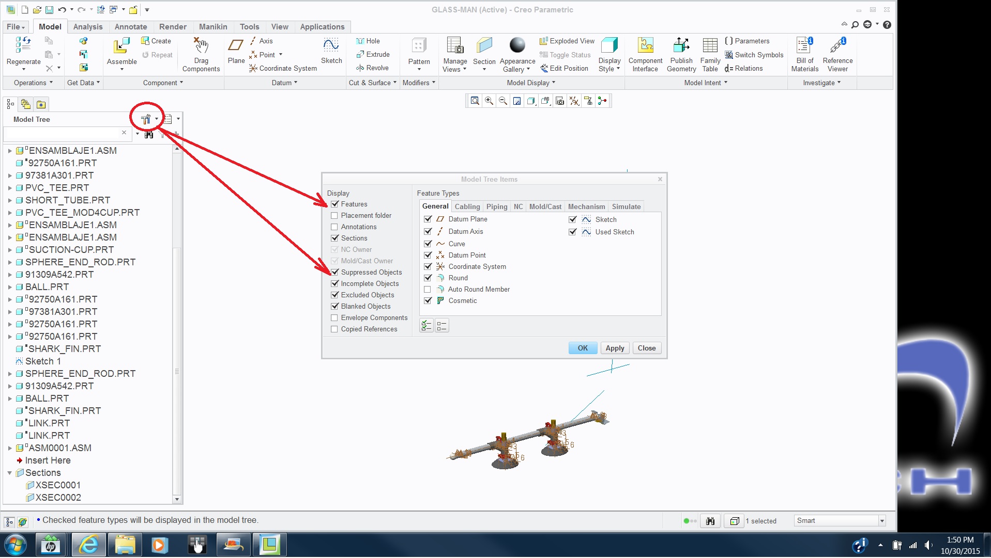Toggle the Incomplete Objects checkbox
Screen dimensions: 991x558
click(334, 284)
